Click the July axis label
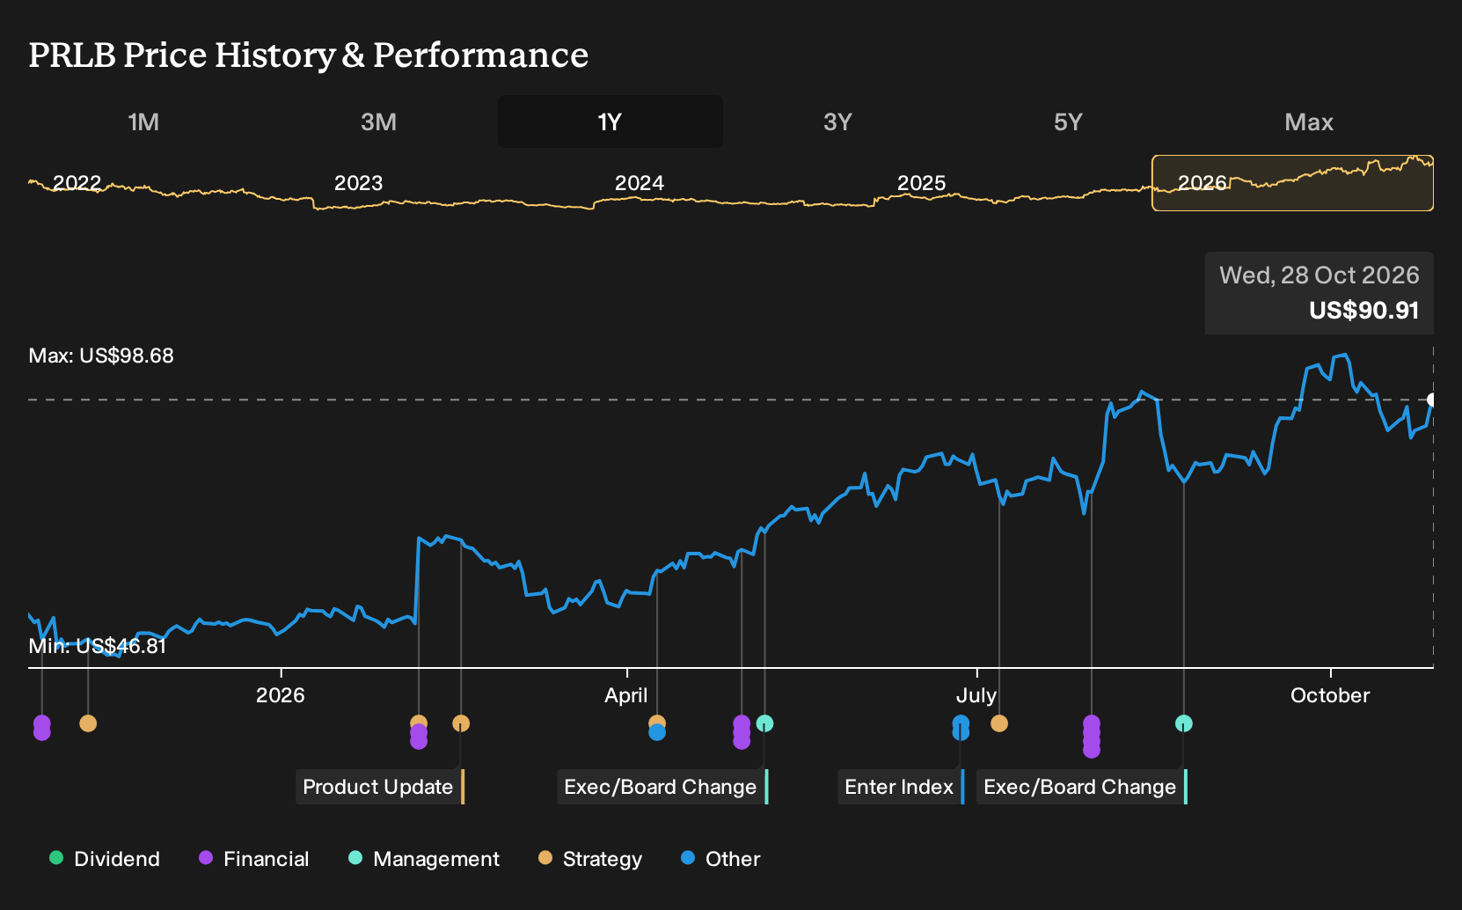 click(976, 695)
